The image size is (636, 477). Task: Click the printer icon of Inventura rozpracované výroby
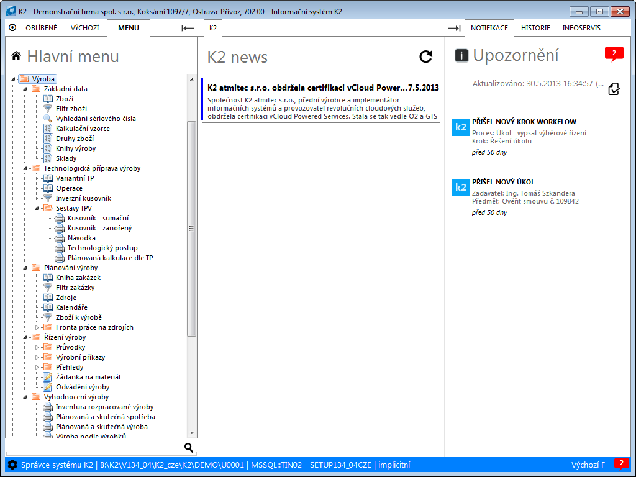pyautogui.click(x=48, y=407)
